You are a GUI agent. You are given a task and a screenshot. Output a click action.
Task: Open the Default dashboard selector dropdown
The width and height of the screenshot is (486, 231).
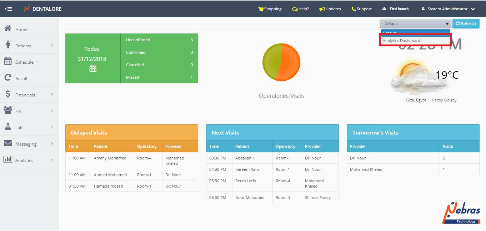[x=415, y=23]
